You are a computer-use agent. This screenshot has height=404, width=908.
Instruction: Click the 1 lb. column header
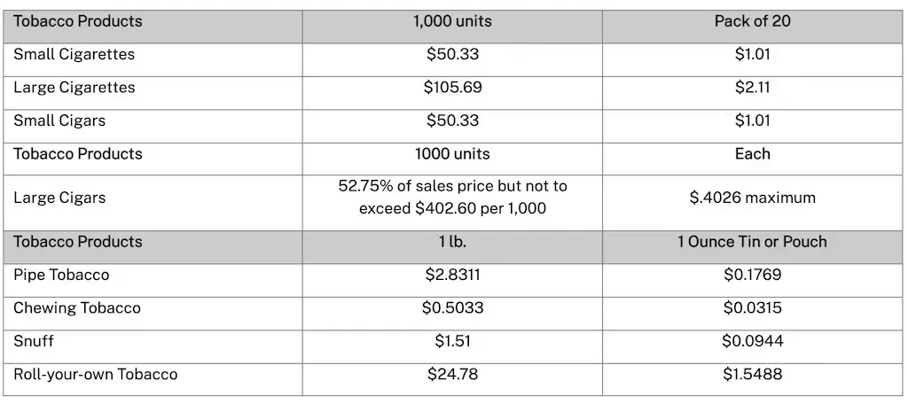(452, 242)
